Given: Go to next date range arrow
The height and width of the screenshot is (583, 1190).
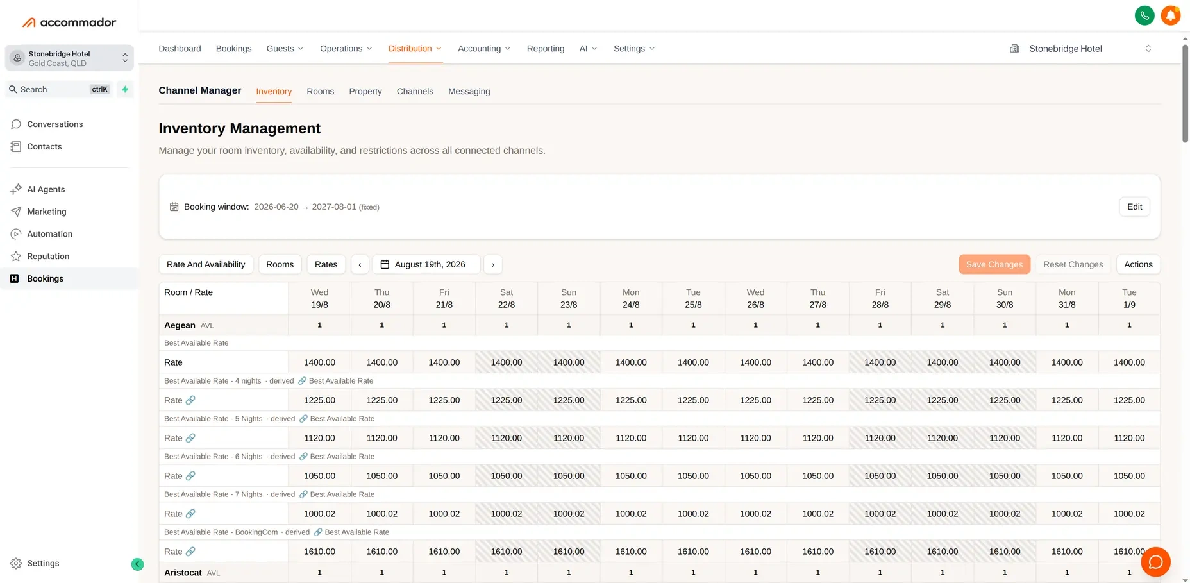Looking at the screenshot, I should coord(493,264).
